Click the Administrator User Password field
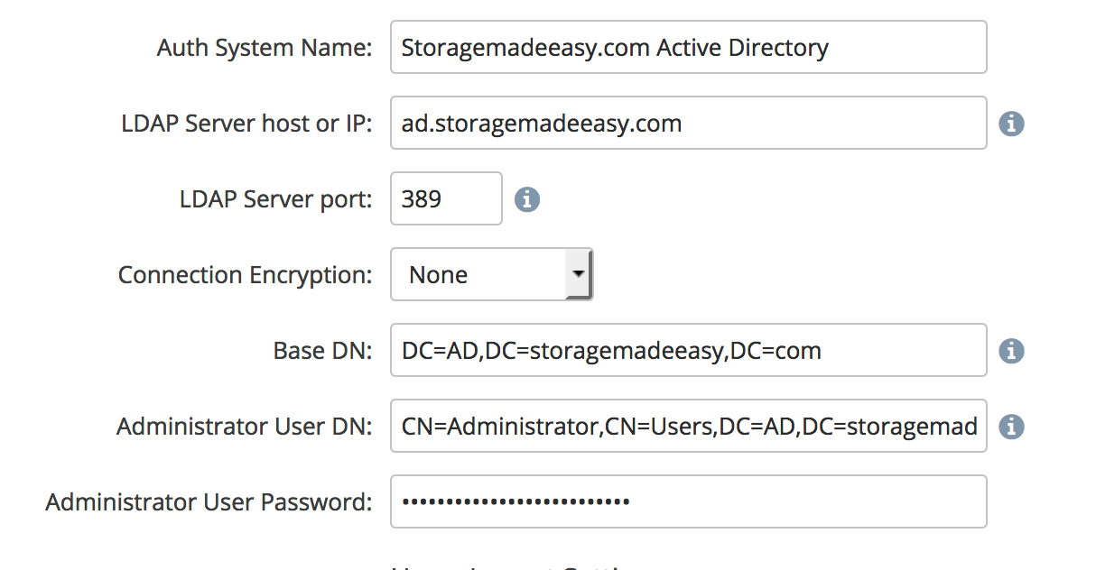The width and height of the screenshot is (1096, 570). tap(688, 502)
